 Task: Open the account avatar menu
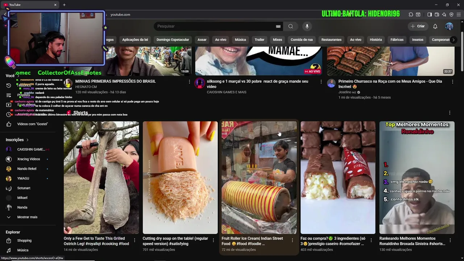coord(449,26)
